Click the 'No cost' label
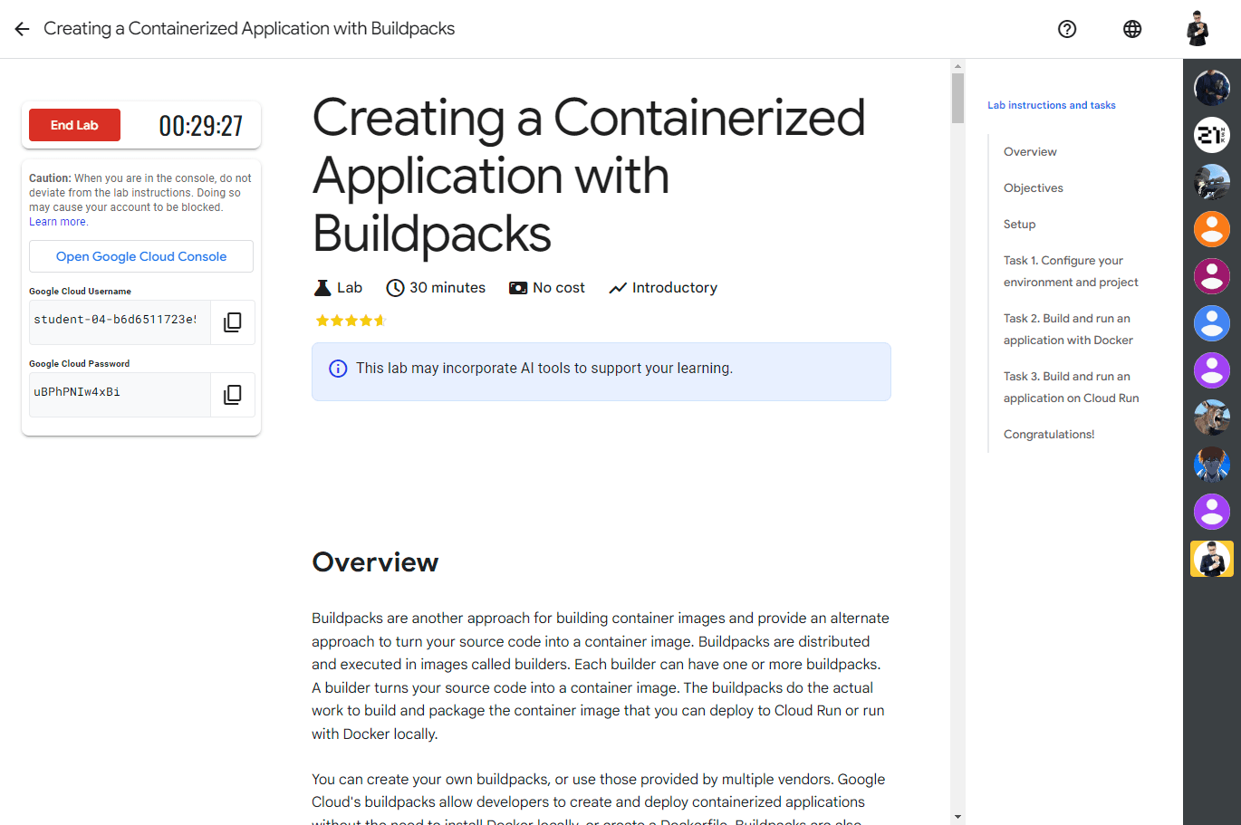Viewport: 1241px width, 825px height. (559, 288)
